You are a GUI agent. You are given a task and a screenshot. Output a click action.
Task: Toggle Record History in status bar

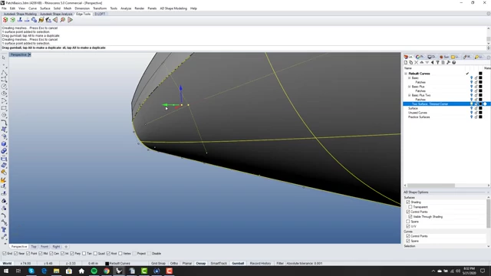[x=260, y=264]
